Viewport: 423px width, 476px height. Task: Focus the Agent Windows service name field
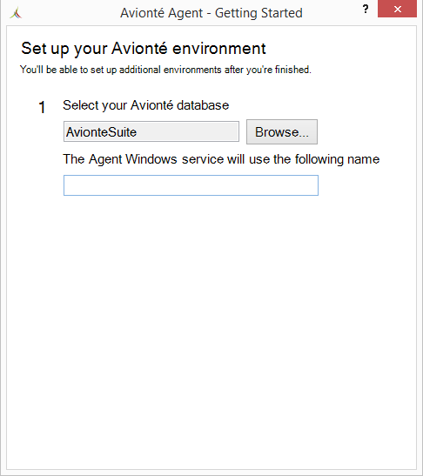(191, 185)
